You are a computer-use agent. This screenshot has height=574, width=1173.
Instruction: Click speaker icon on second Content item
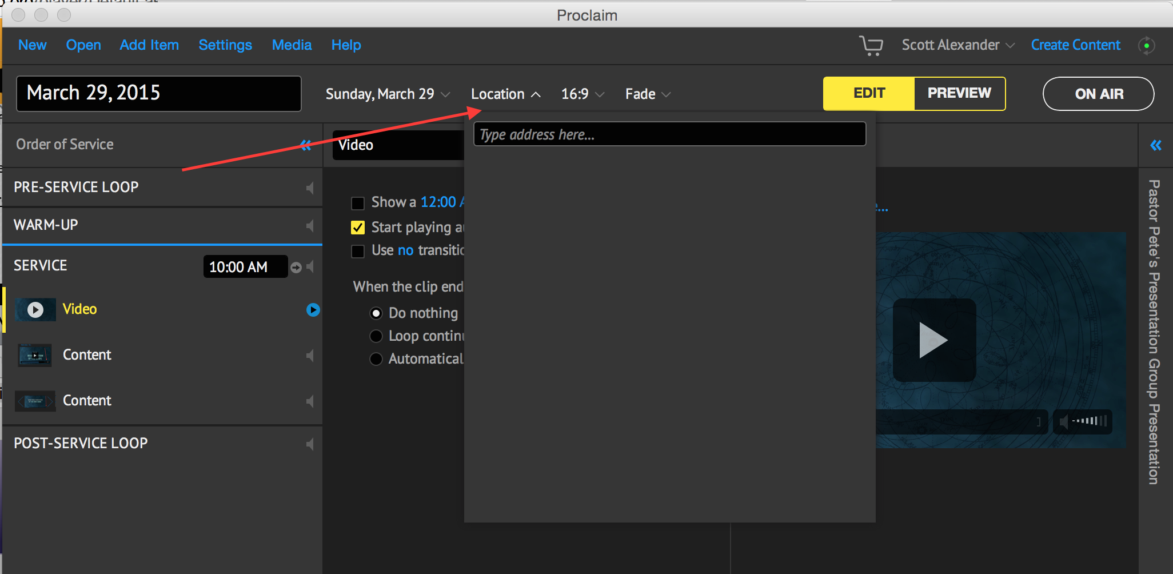tap(310, 401)
